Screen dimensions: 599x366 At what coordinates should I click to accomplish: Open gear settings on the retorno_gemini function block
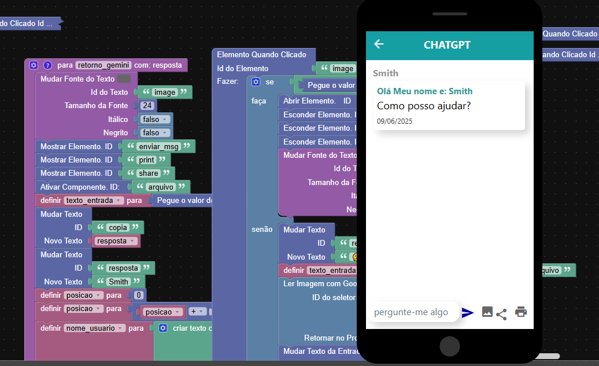(x=34, y=65)
